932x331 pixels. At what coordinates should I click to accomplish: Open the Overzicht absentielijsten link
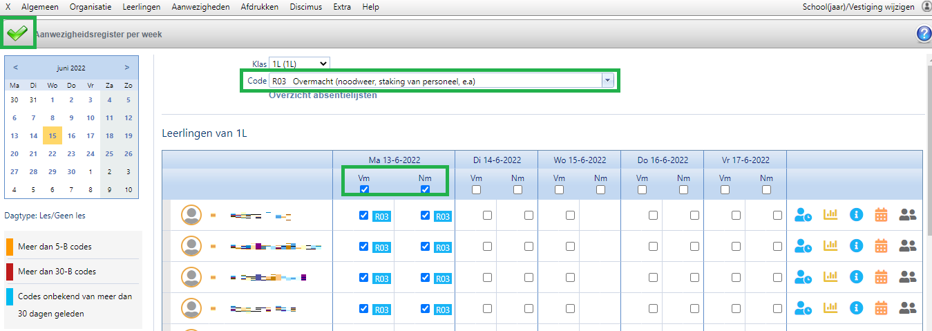(323, 95)
